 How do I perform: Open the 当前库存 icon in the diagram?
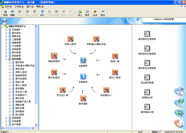click(x=83, y=61)
